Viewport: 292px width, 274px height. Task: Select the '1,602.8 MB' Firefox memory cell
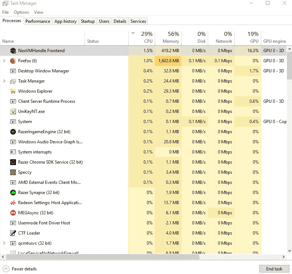click(x=168, y=61)
